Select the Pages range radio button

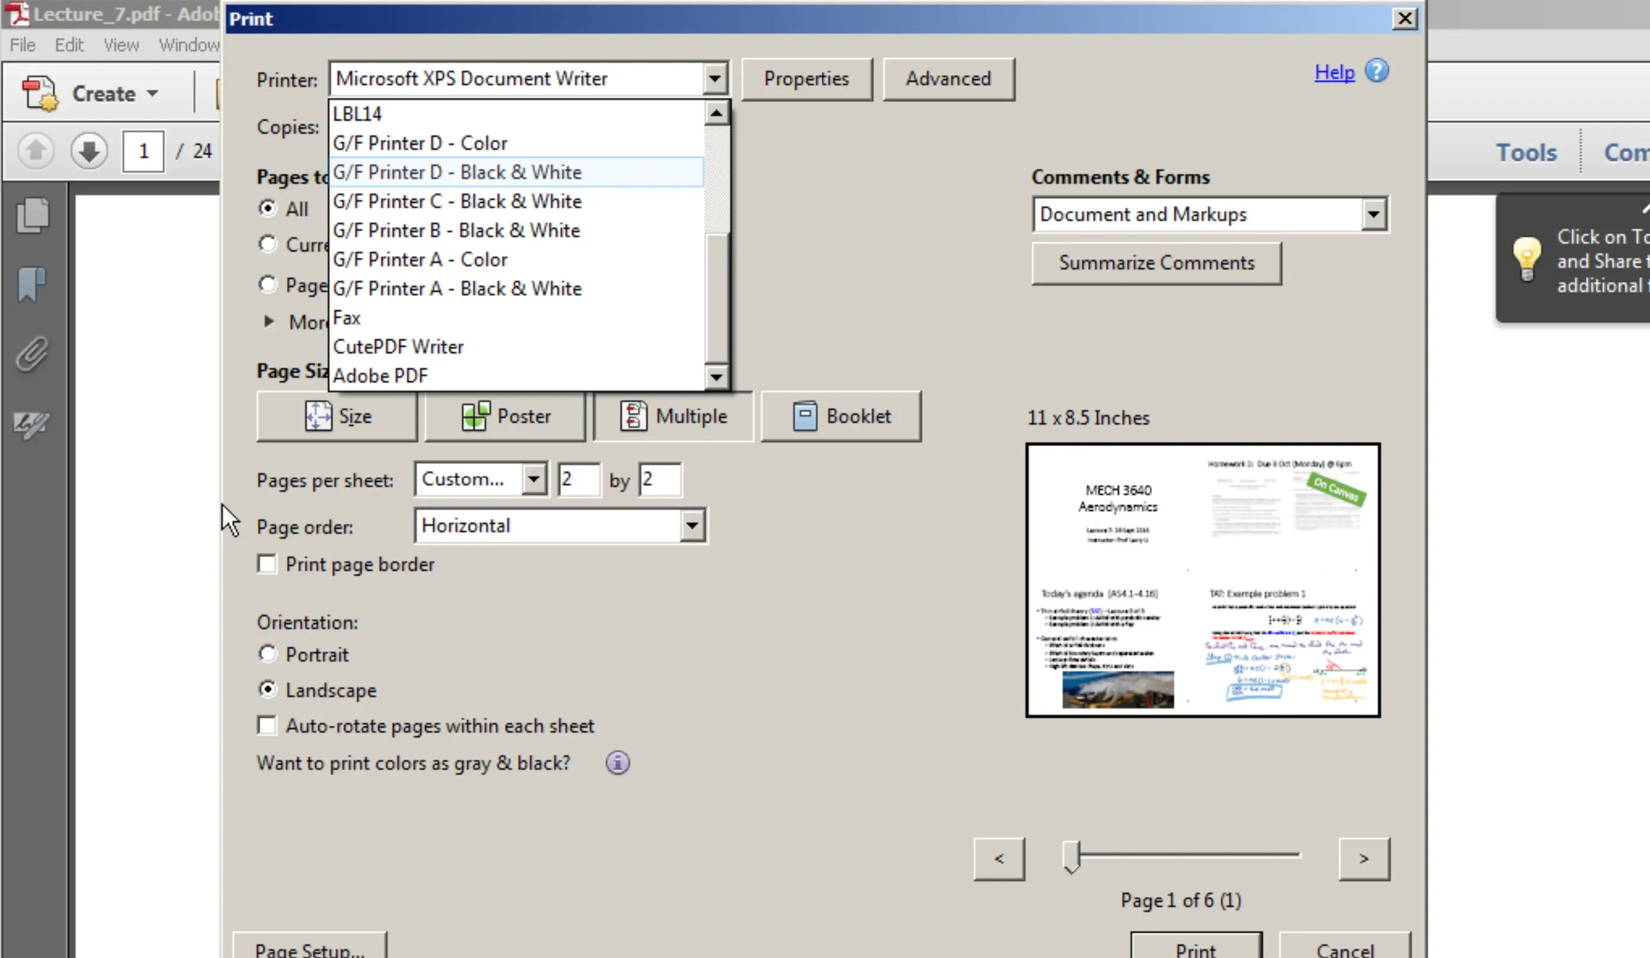(267, 284)
